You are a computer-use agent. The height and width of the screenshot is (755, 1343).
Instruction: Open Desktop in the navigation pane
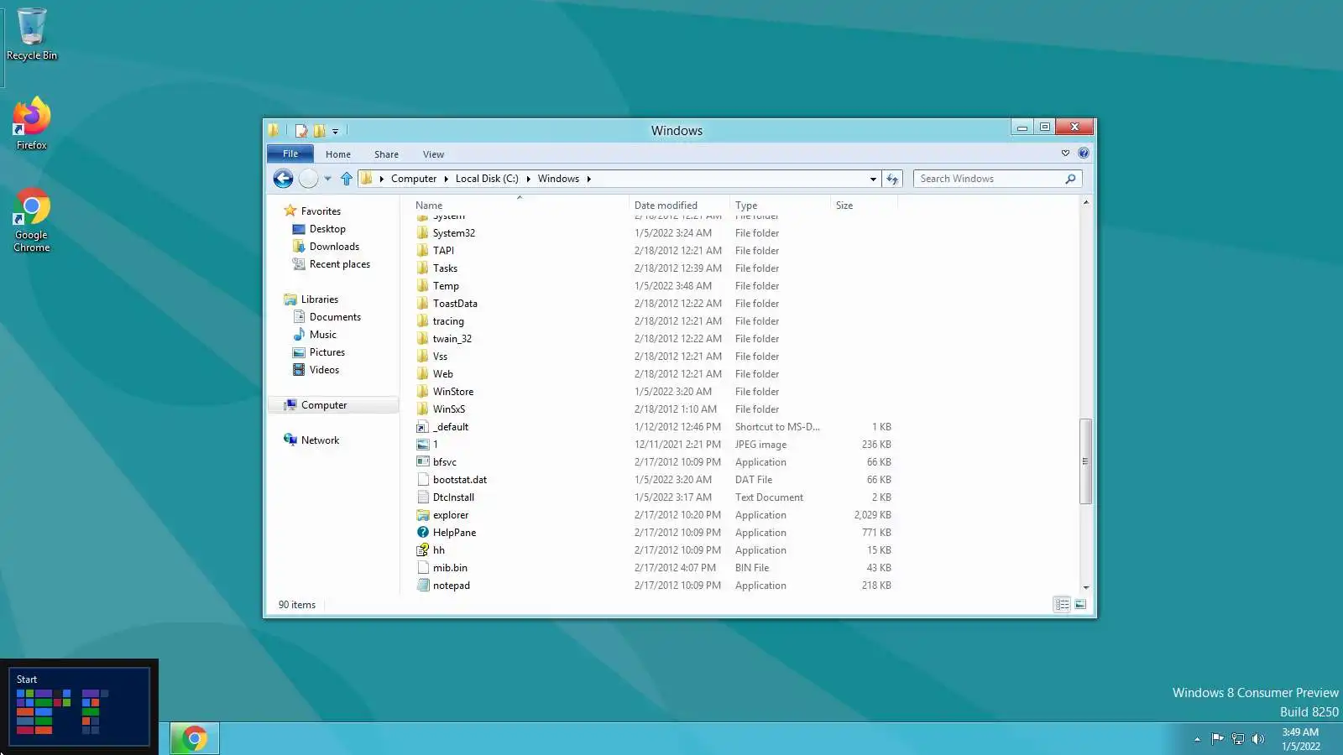tap(327, 229)
